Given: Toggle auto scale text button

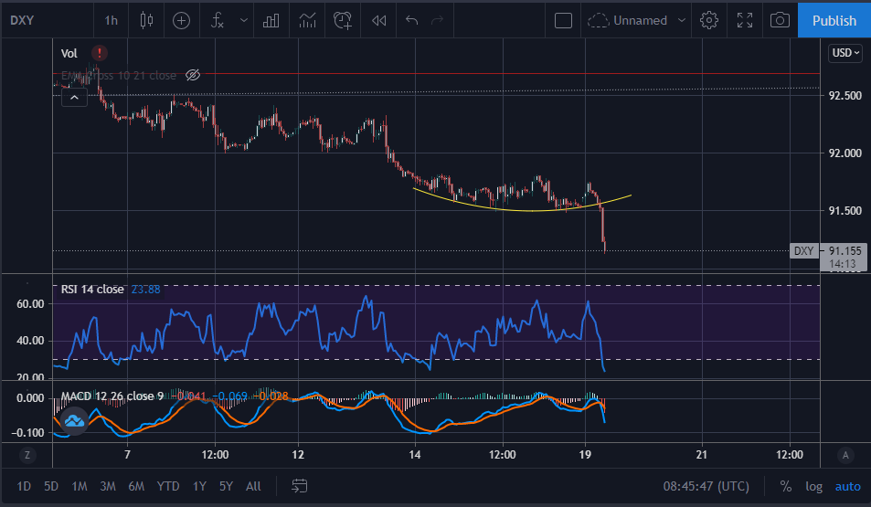Looking at the screenshot, I should coord(847,487).
